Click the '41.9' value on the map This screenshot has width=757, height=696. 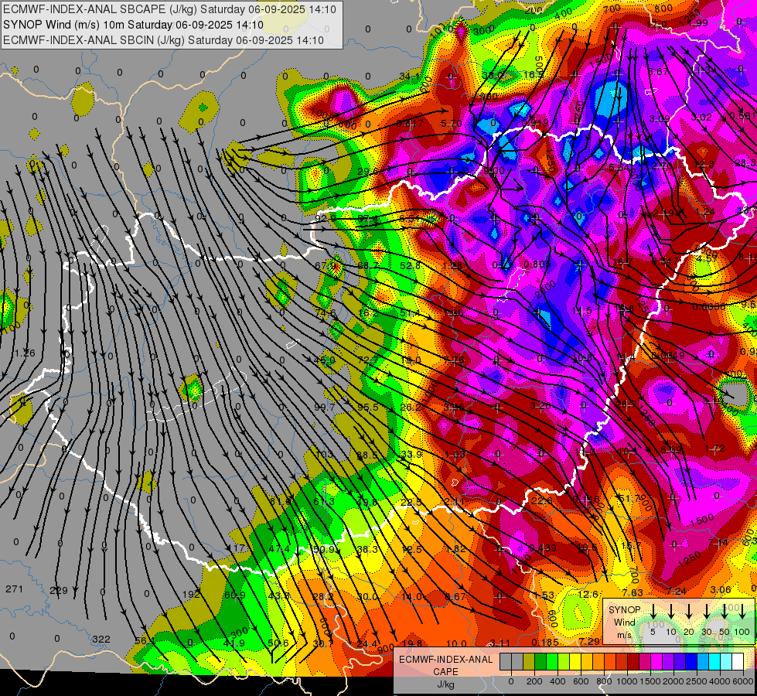click(x=234, y=643)
